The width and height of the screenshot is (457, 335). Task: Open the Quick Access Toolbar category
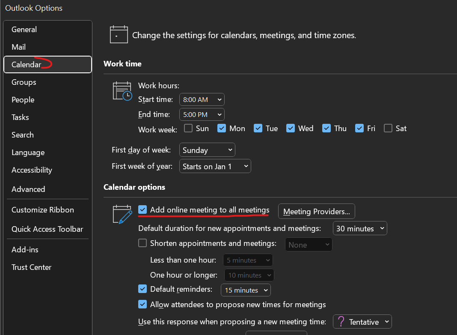click(x=47, y=229)
